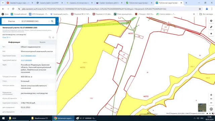The height and width of the screenshot is (121, 215).
Task: Open a new browser tab
Action: [x=186, y=3]
